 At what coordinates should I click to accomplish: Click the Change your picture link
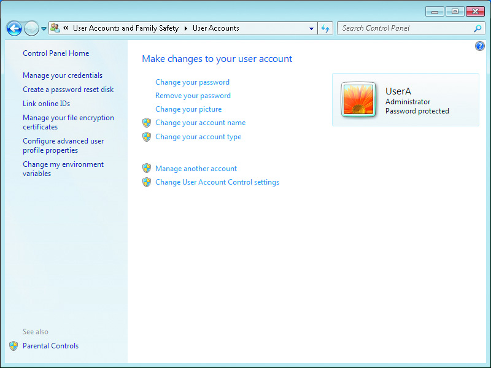(188, 109)
